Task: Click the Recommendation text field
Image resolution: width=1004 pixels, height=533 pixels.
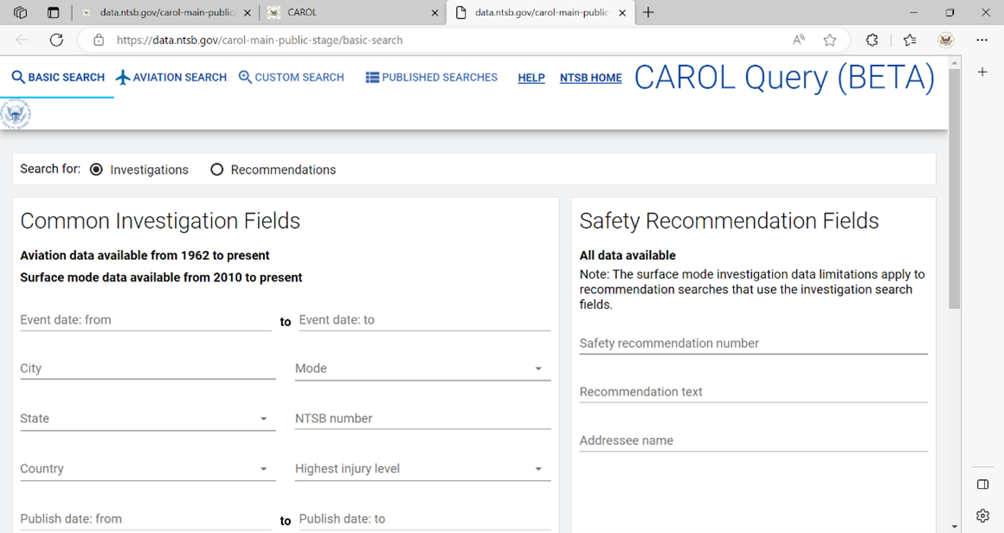Action: tap(754, 392)
